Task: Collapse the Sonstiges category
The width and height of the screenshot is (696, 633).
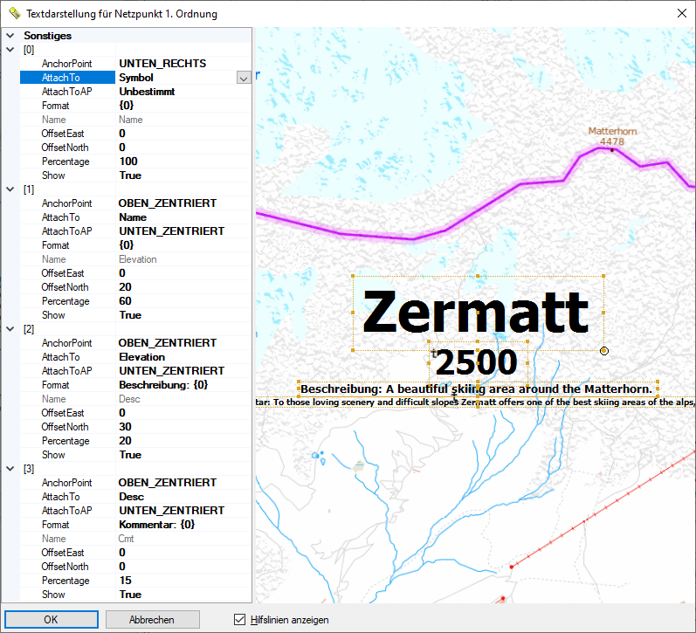Action: click(x=10, y=36)
